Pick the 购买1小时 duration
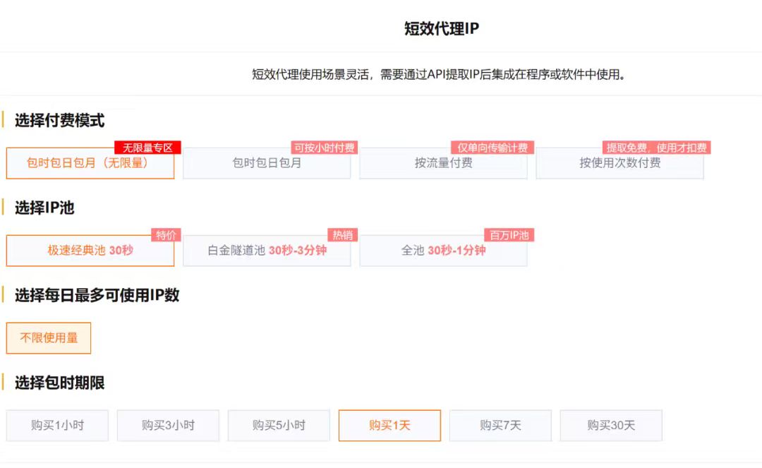Image resolution: width=762 pixels, height=468 pixels. click(x=57, y=426)
